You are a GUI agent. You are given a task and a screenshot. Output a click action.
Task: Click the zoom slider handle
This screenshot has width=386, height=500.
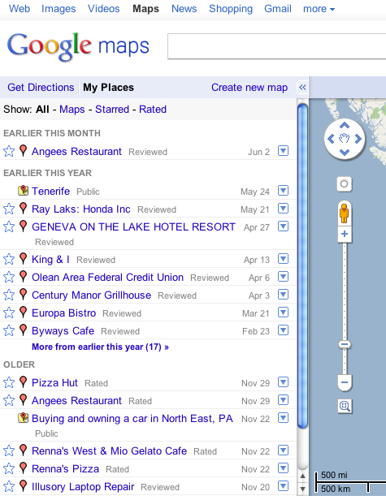[x=345, y=344]
